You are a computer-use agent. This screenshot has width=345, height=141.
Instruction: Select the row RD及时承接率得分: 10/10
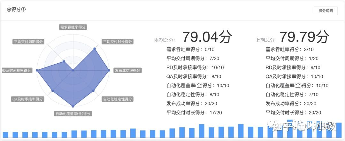[195, 67]
